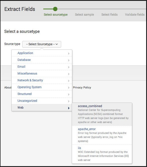Pick the iis sourcetype option
The height and width of the screenshot is (167, 147).
point(102,154)
